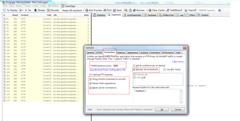Open the File menu
240x121 pixels.
coord(5,6)
